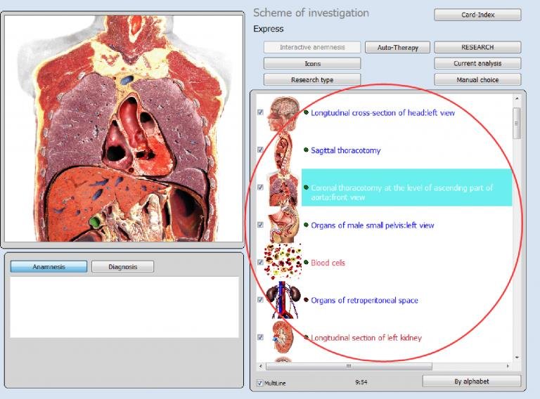Open the Research type options
Screen dimensions: 540x399
(x=312, y=80)
